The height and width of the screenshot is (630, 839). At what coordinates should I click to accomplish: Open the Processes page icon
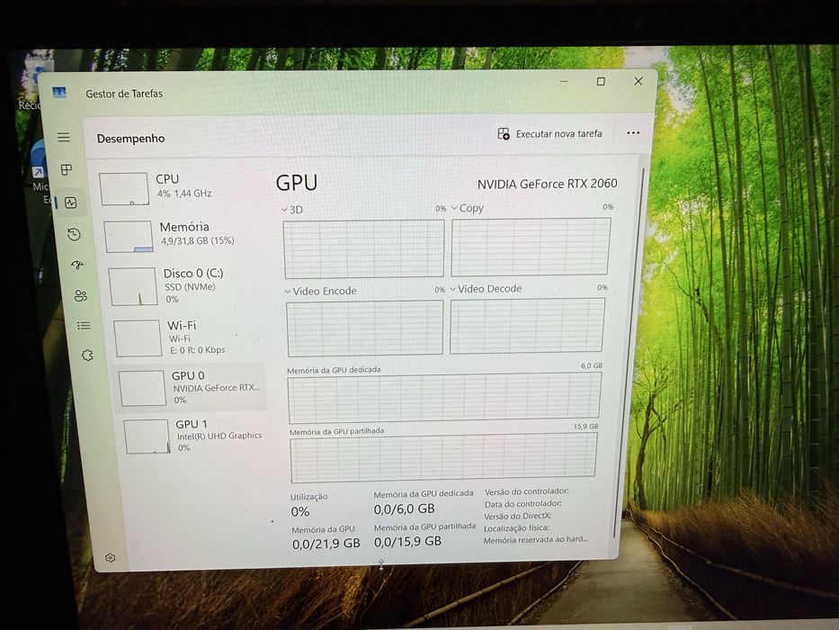[67, 170]
